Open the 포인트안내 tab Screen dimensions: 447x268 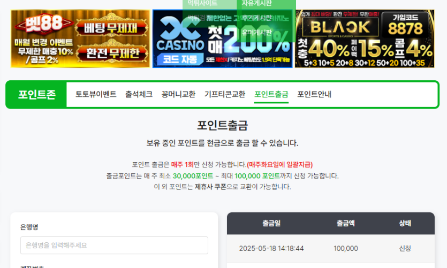click(314, 94)
